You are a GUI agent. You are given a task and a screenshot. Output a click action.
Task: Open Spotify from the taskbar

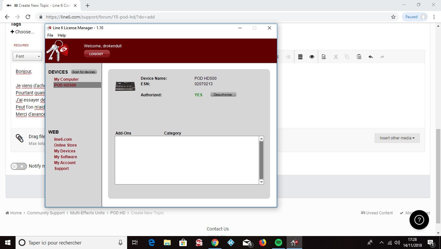coord(278,243)
